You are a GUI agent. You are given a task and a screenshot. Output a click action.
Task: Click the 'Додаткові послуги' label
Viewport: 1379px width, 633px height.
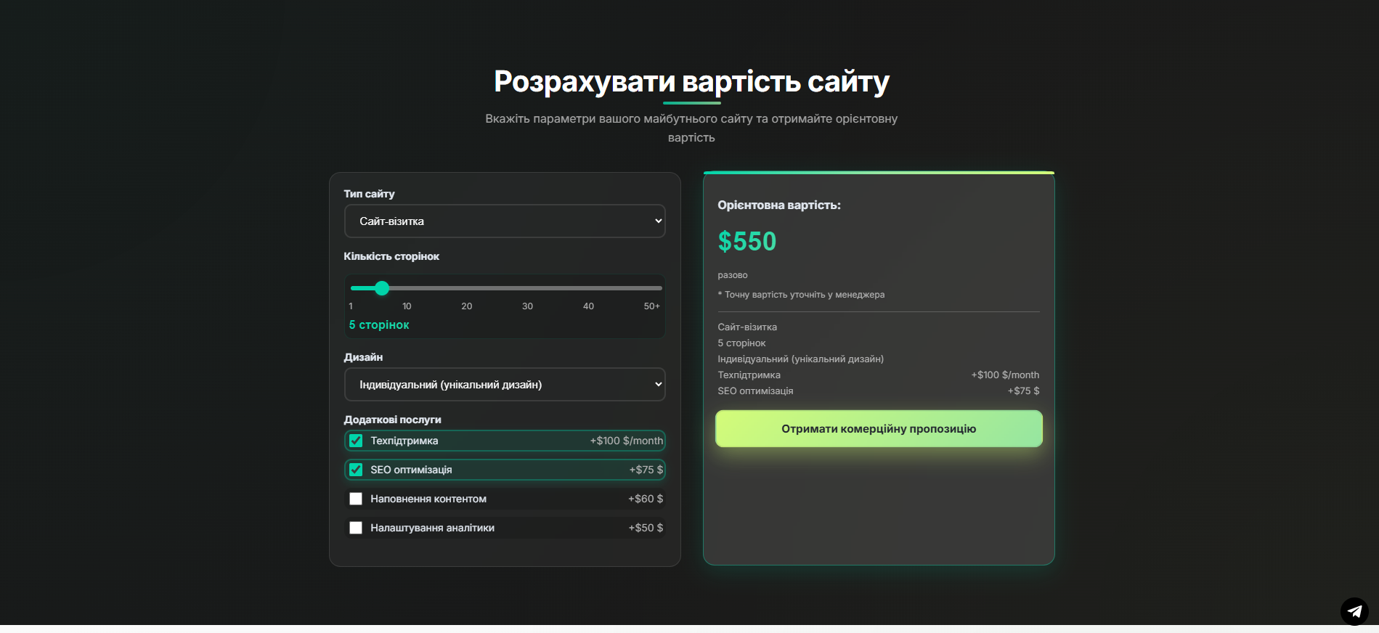point(392,420)
